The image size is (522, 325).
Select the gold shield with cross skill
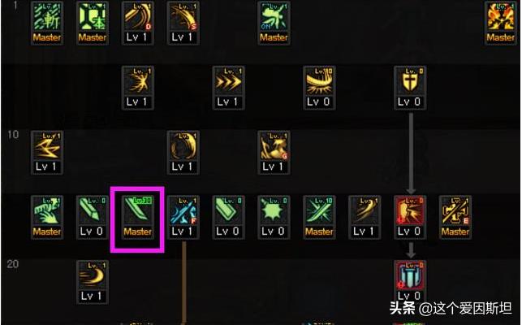click(410, 88)
